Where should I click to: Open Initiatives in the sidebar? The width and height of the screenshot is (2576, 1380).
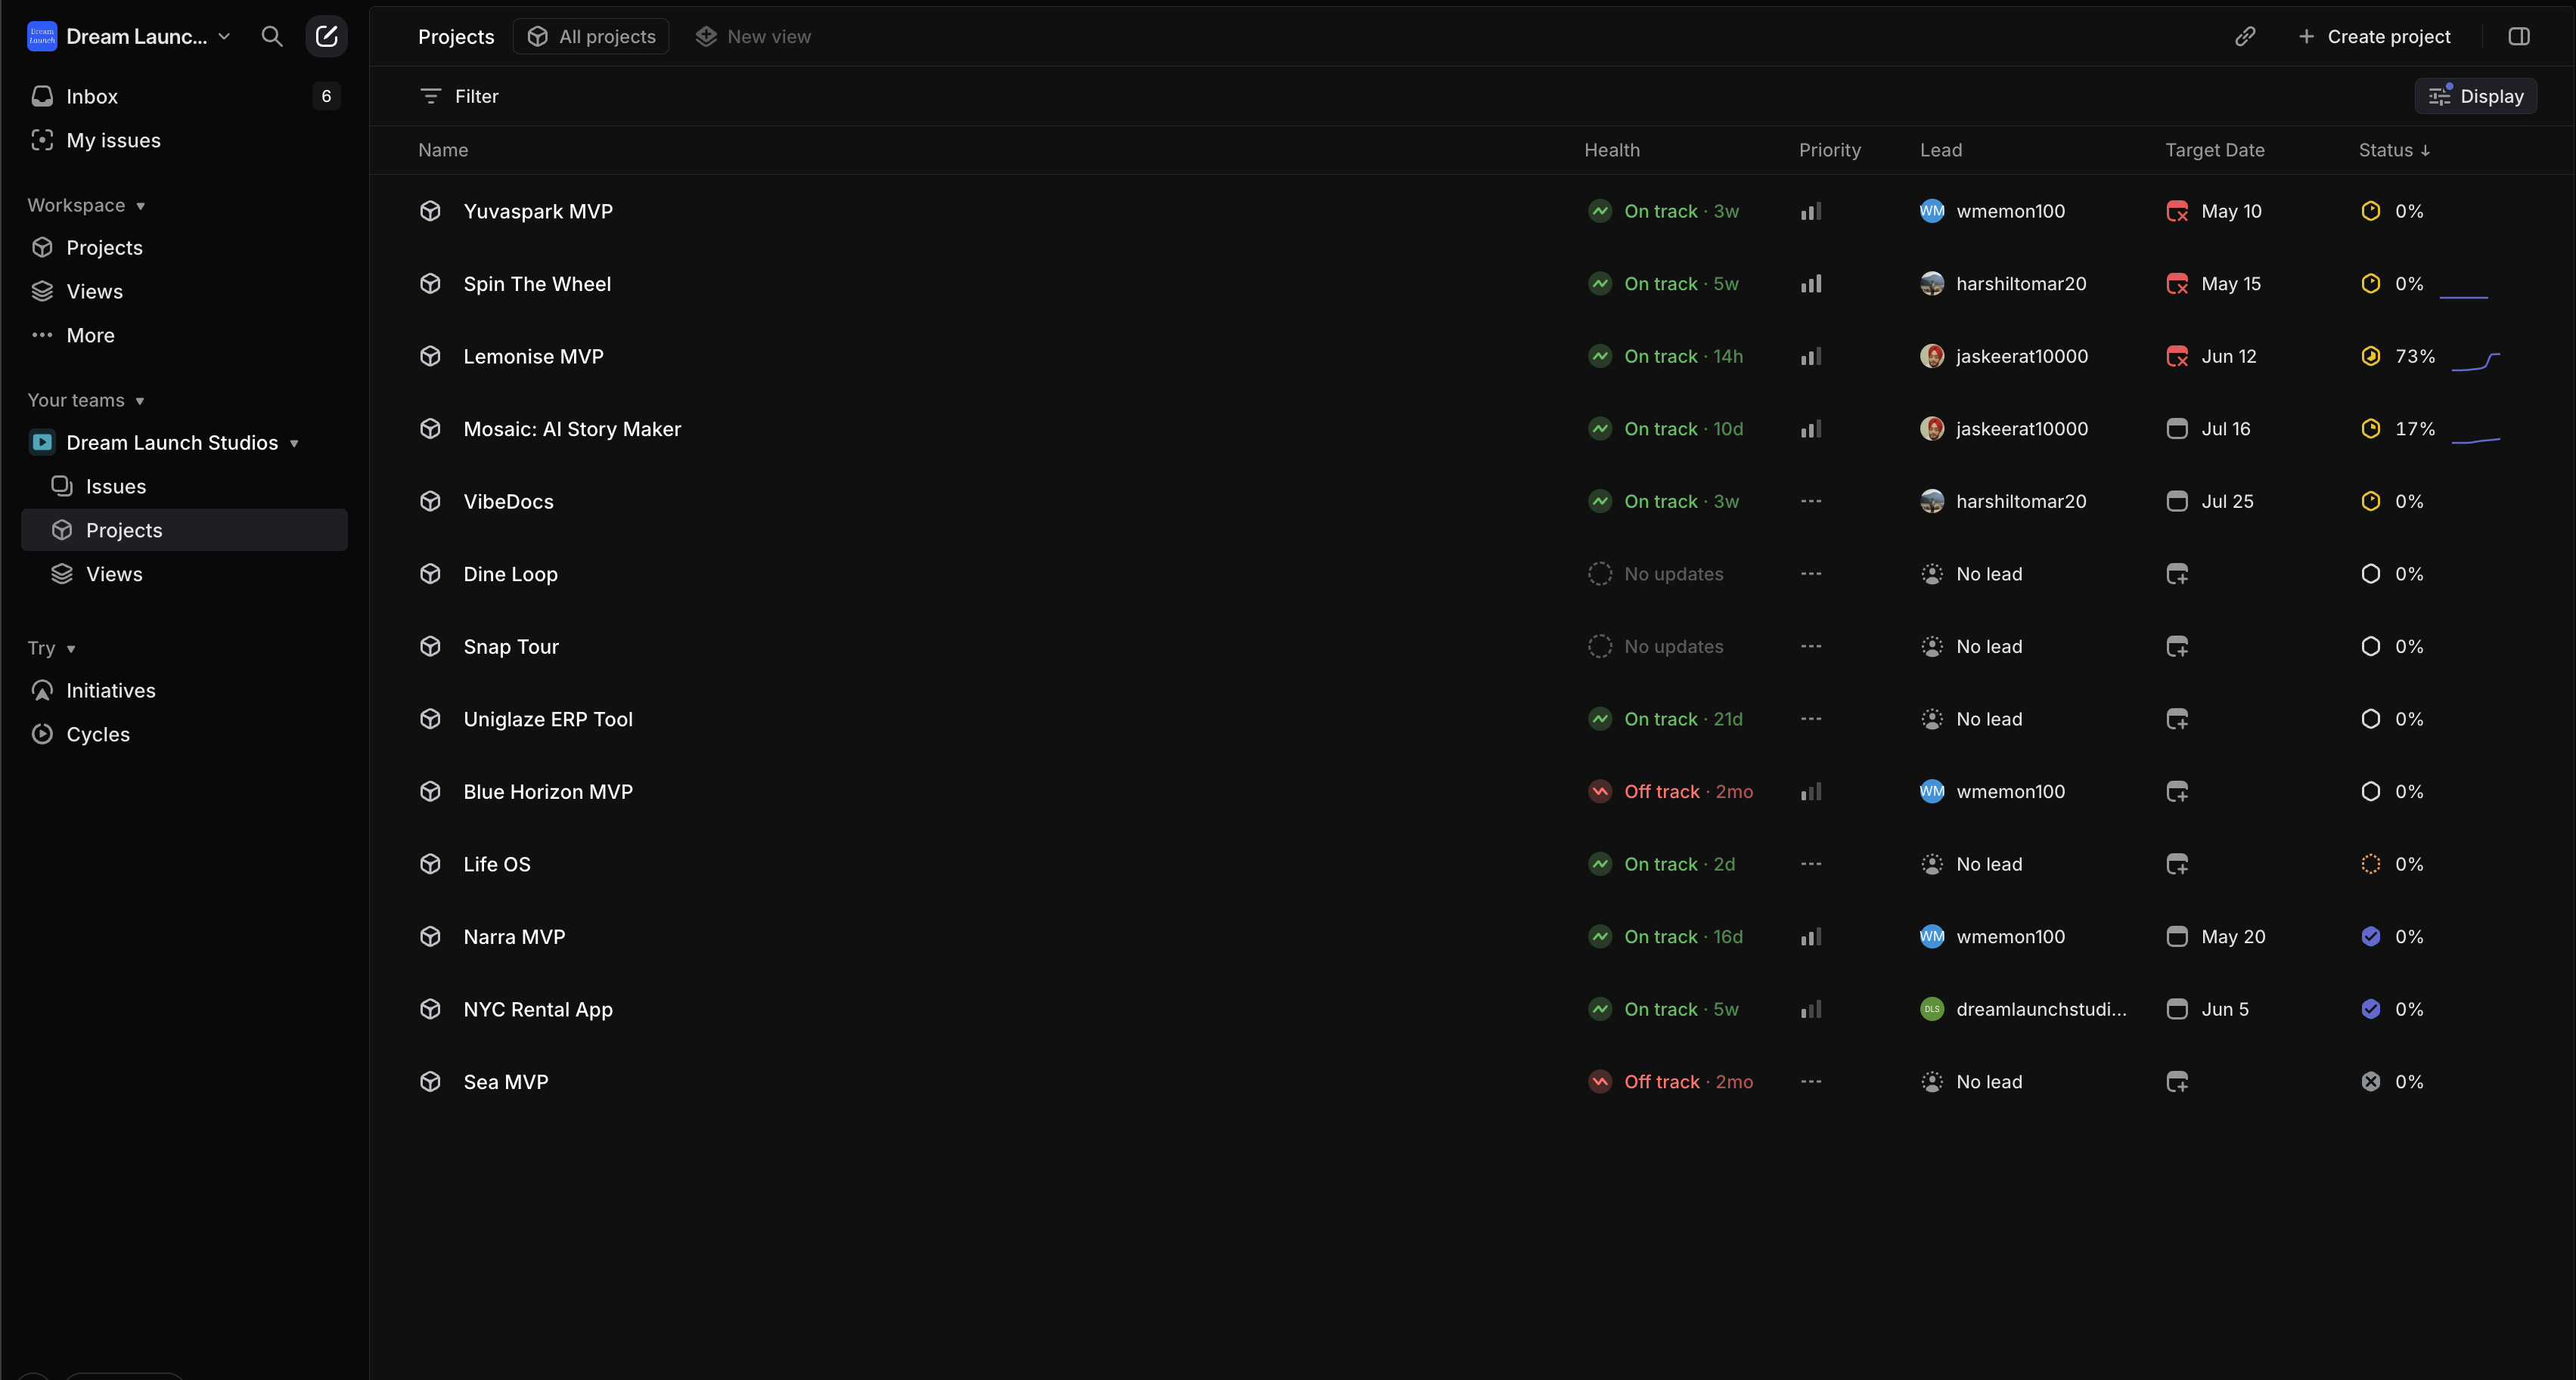click(x=184, y=689)
